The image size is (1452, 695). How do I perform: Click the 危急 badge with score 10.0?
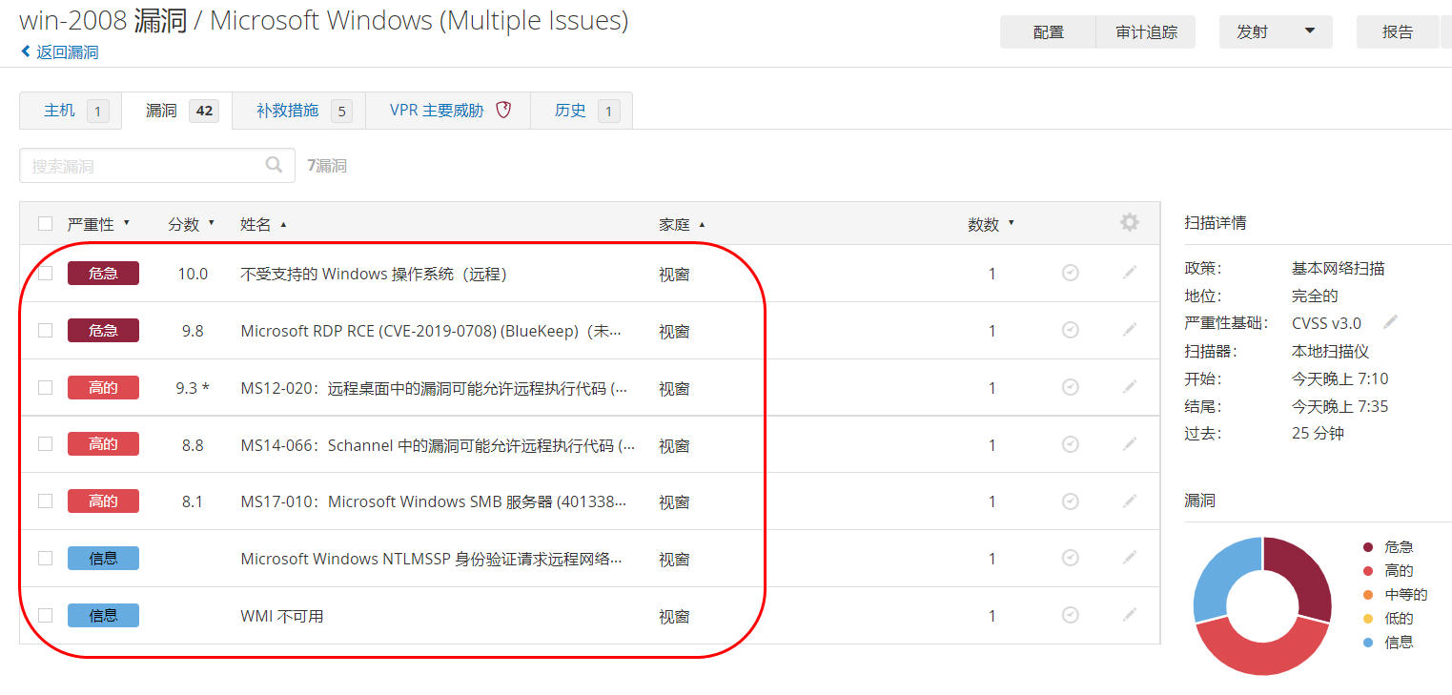coord(103,274)
